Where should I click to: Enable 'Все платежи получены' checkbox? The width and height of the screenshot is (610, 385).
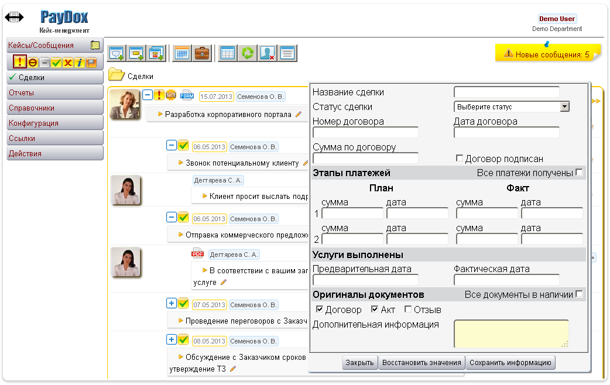tap(580, 173)
